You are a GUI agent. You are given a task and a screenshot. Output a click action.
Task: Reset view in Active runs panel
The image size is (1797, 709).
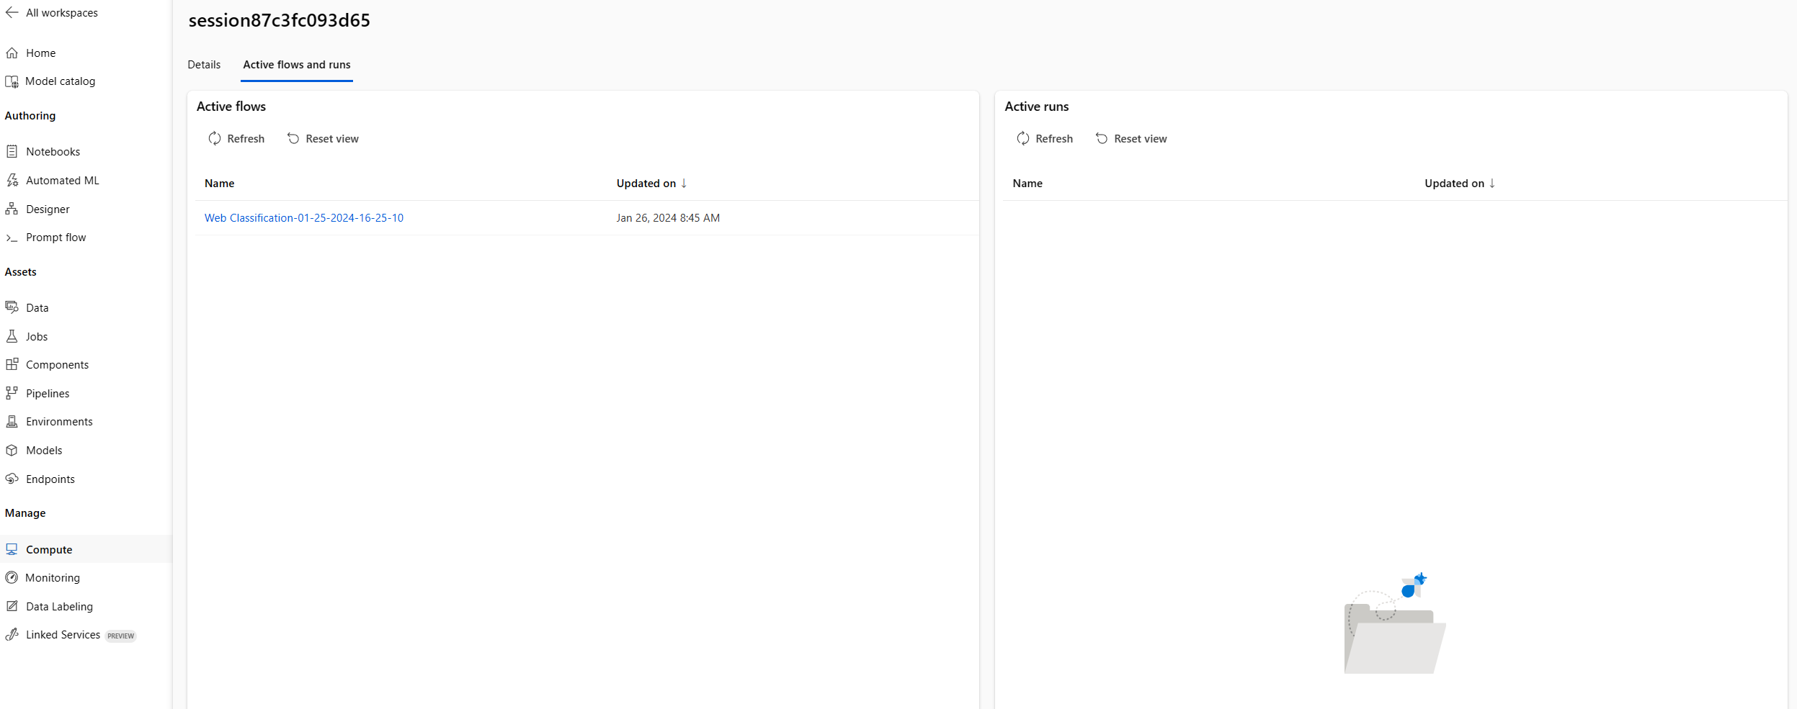click(1131, 139)
